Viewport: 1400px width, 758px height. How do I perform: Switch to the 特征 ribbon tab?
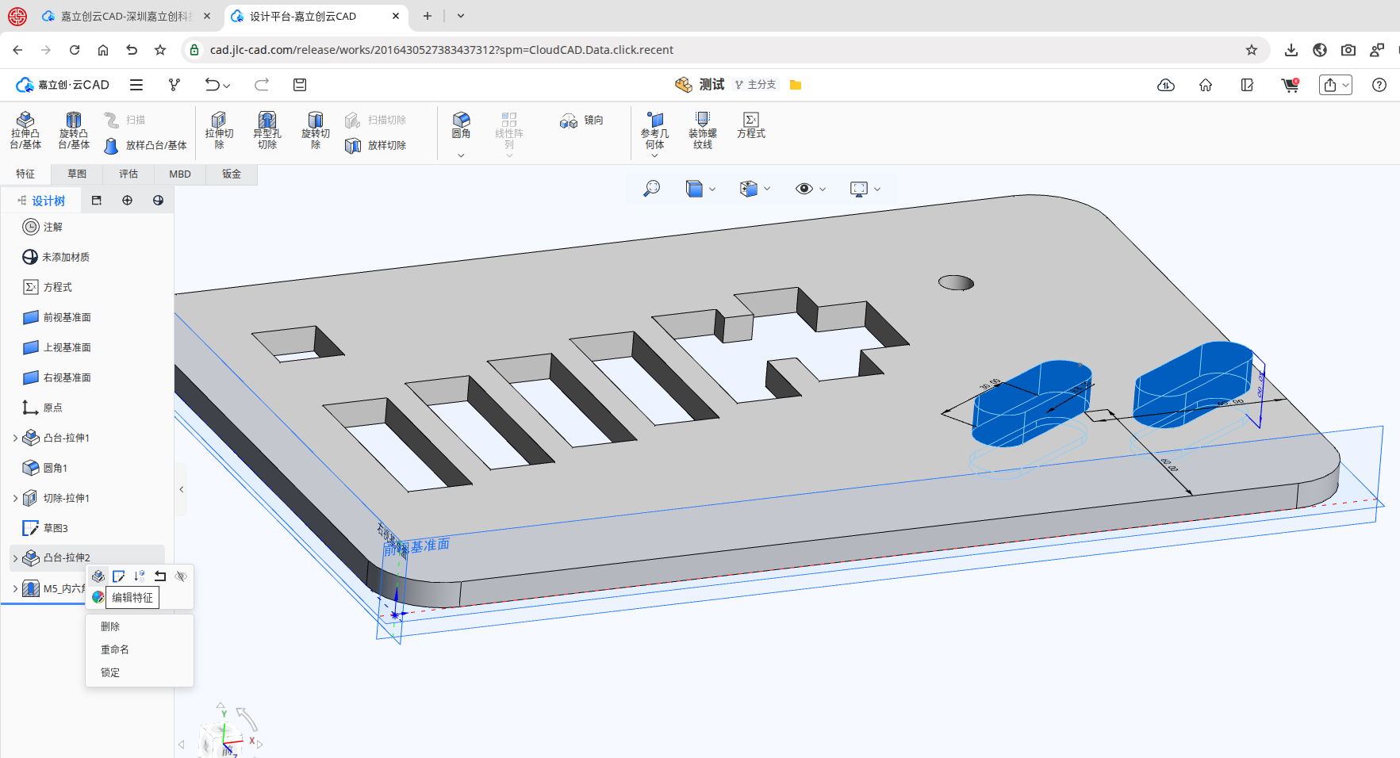coord(25,174)
